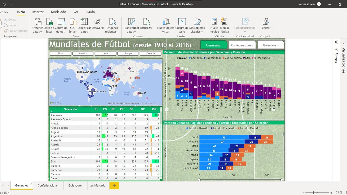Click the right handle of chart range slider
347x195 pixels.
(282, 180)
